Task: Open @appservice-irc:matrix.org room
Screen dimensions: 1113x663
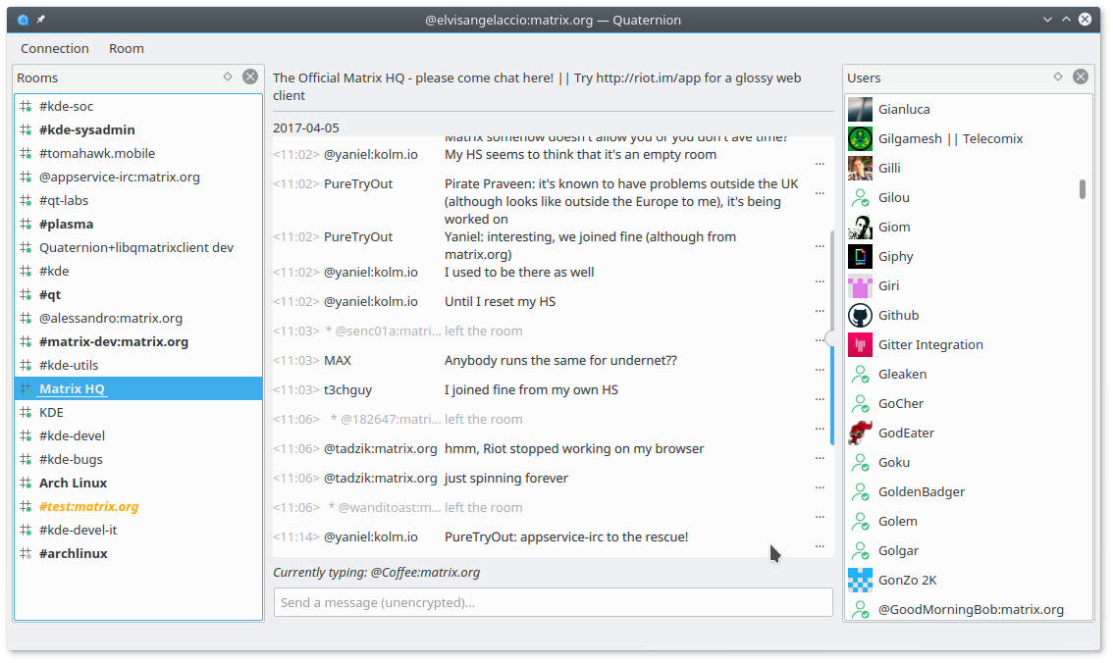Action: click(138, 177)
